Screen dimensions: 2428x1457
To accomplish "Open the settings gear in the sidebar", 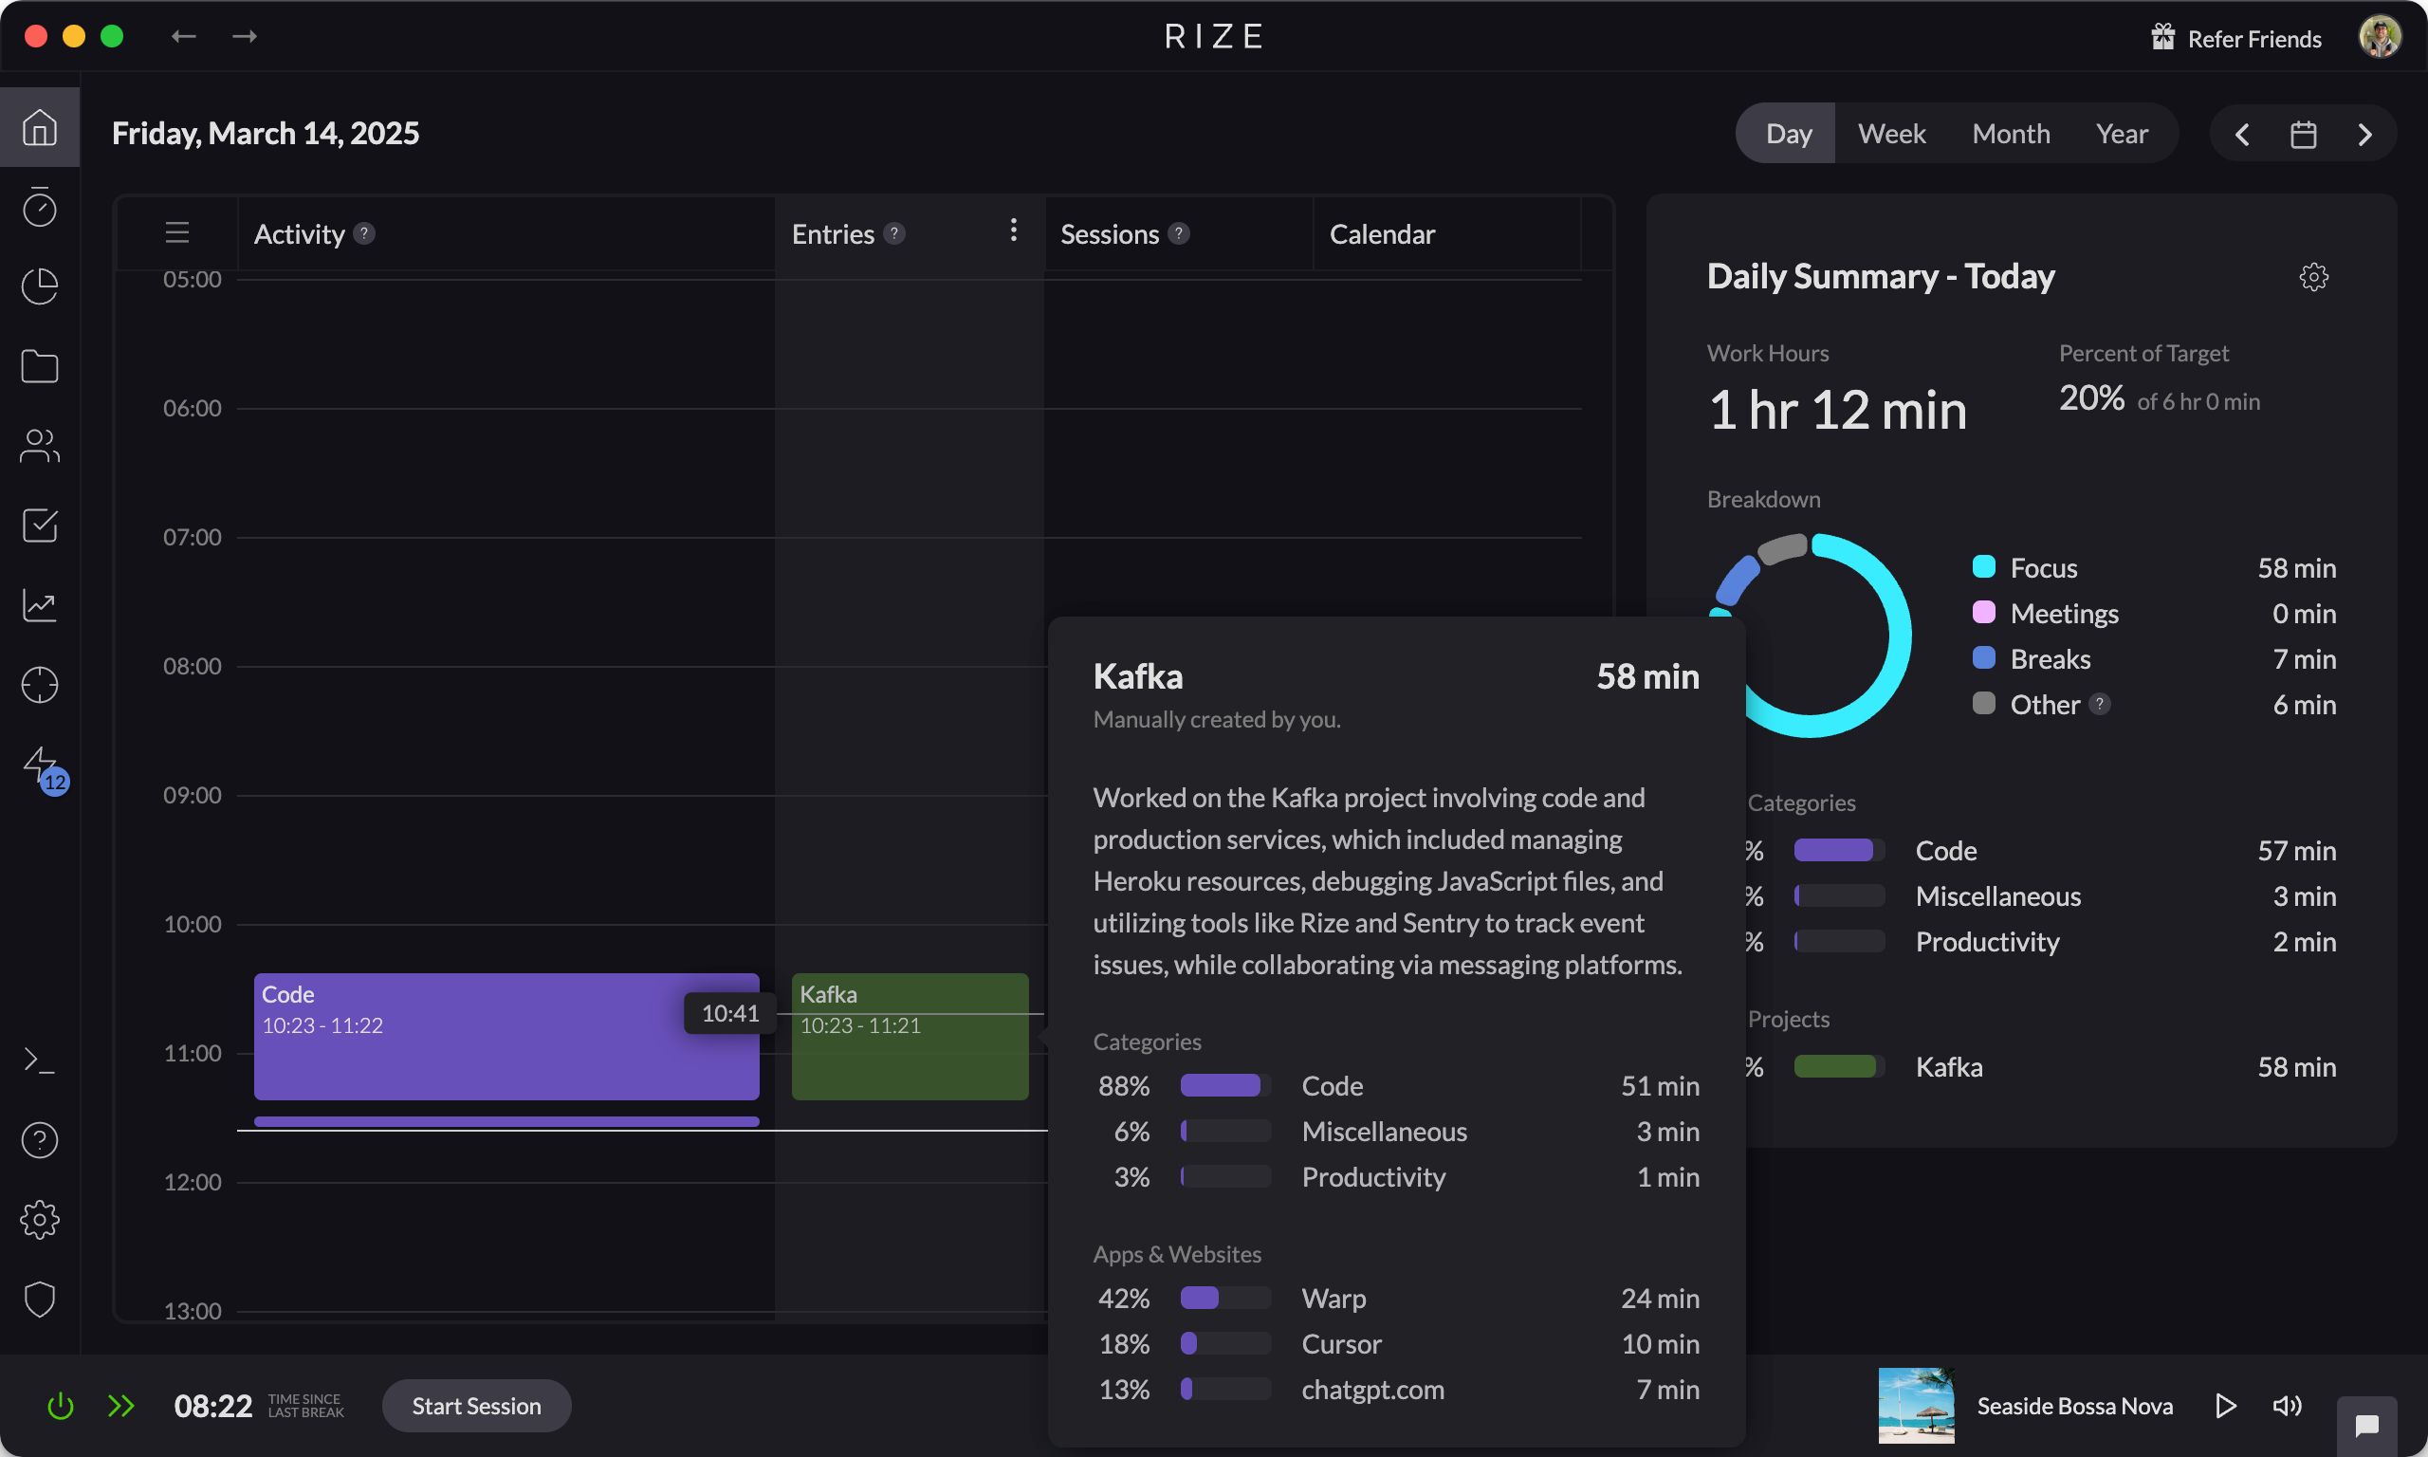I will point(39,1220).
